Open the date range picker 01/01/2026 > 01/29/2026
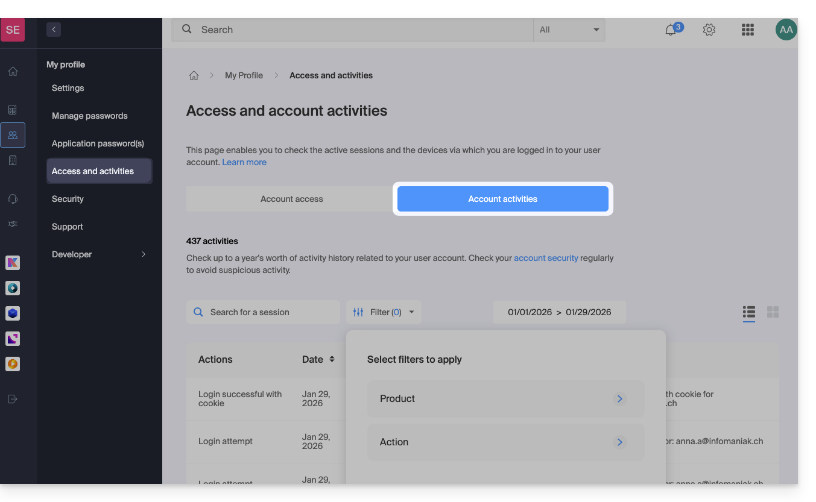816x502 pixels. [x=559, y=312]
